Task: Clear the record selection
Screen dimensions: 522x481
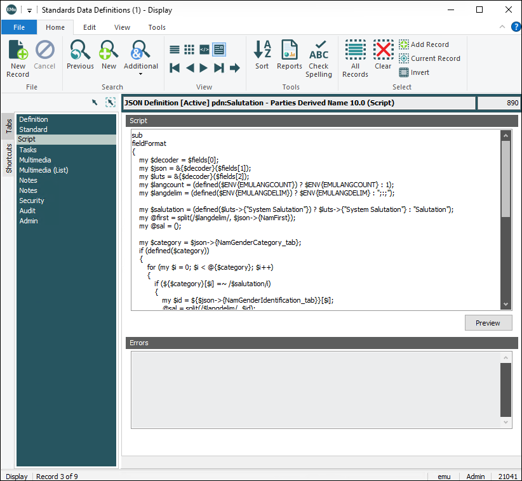Action: (x=383, y=55)
